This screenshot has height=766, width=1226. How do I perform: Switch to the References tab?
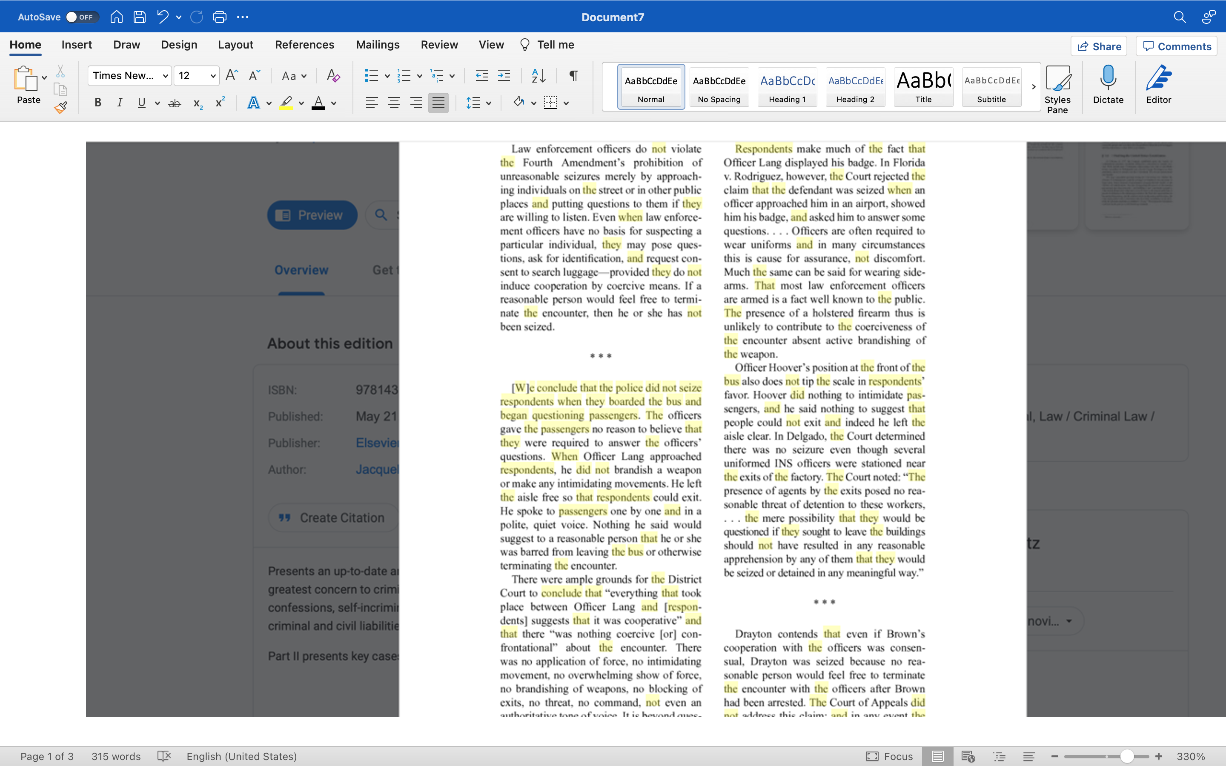304,45
